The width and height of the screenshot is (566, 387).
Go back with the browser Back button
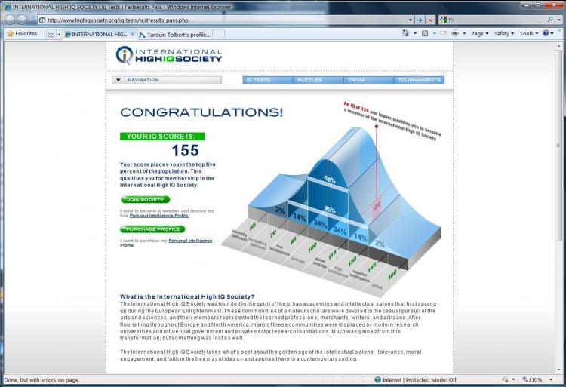click(x=10, y=20)
